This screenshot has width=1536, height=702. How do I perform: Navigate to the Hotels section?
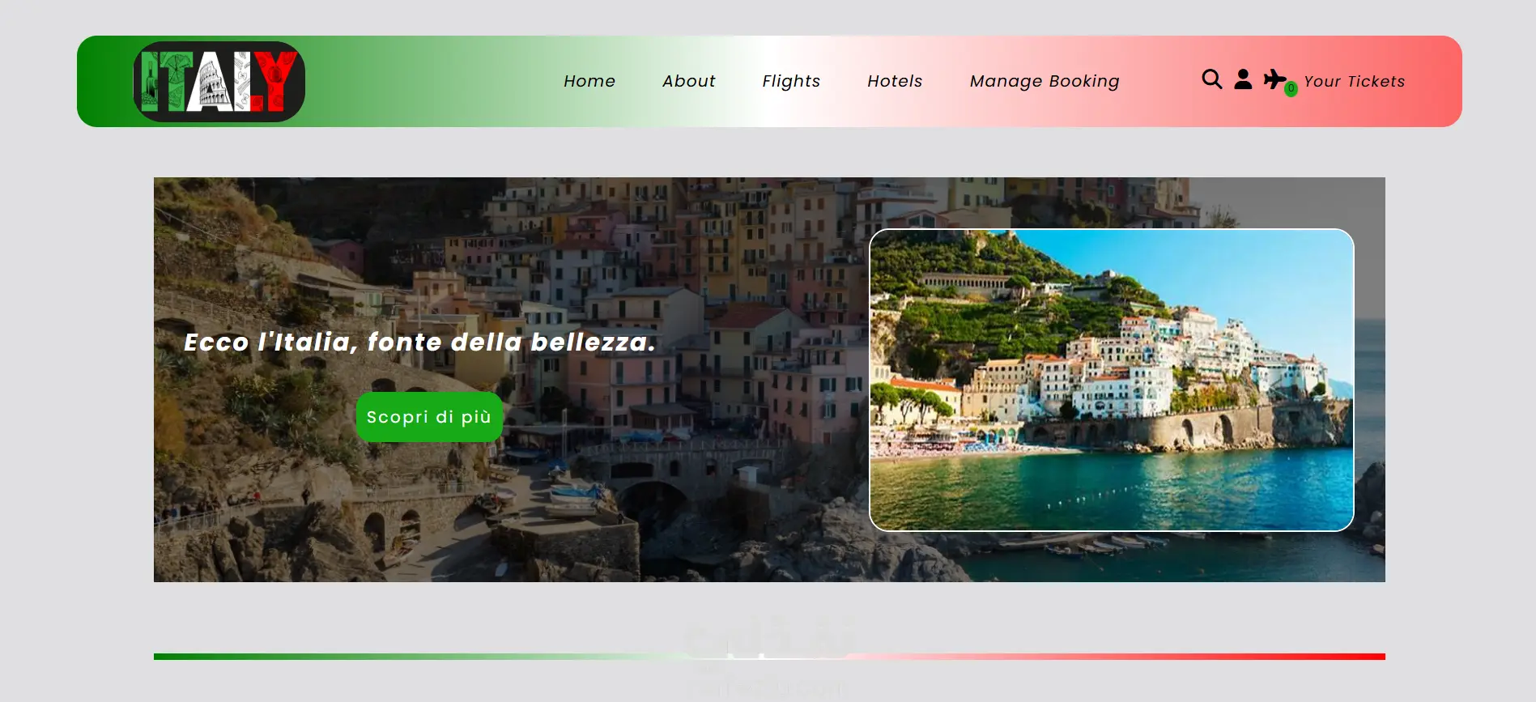click(x=895, y=81)
